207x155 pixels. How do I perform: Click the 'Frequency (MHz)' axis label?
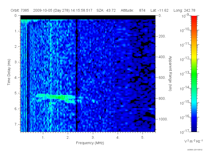(90, 143)
